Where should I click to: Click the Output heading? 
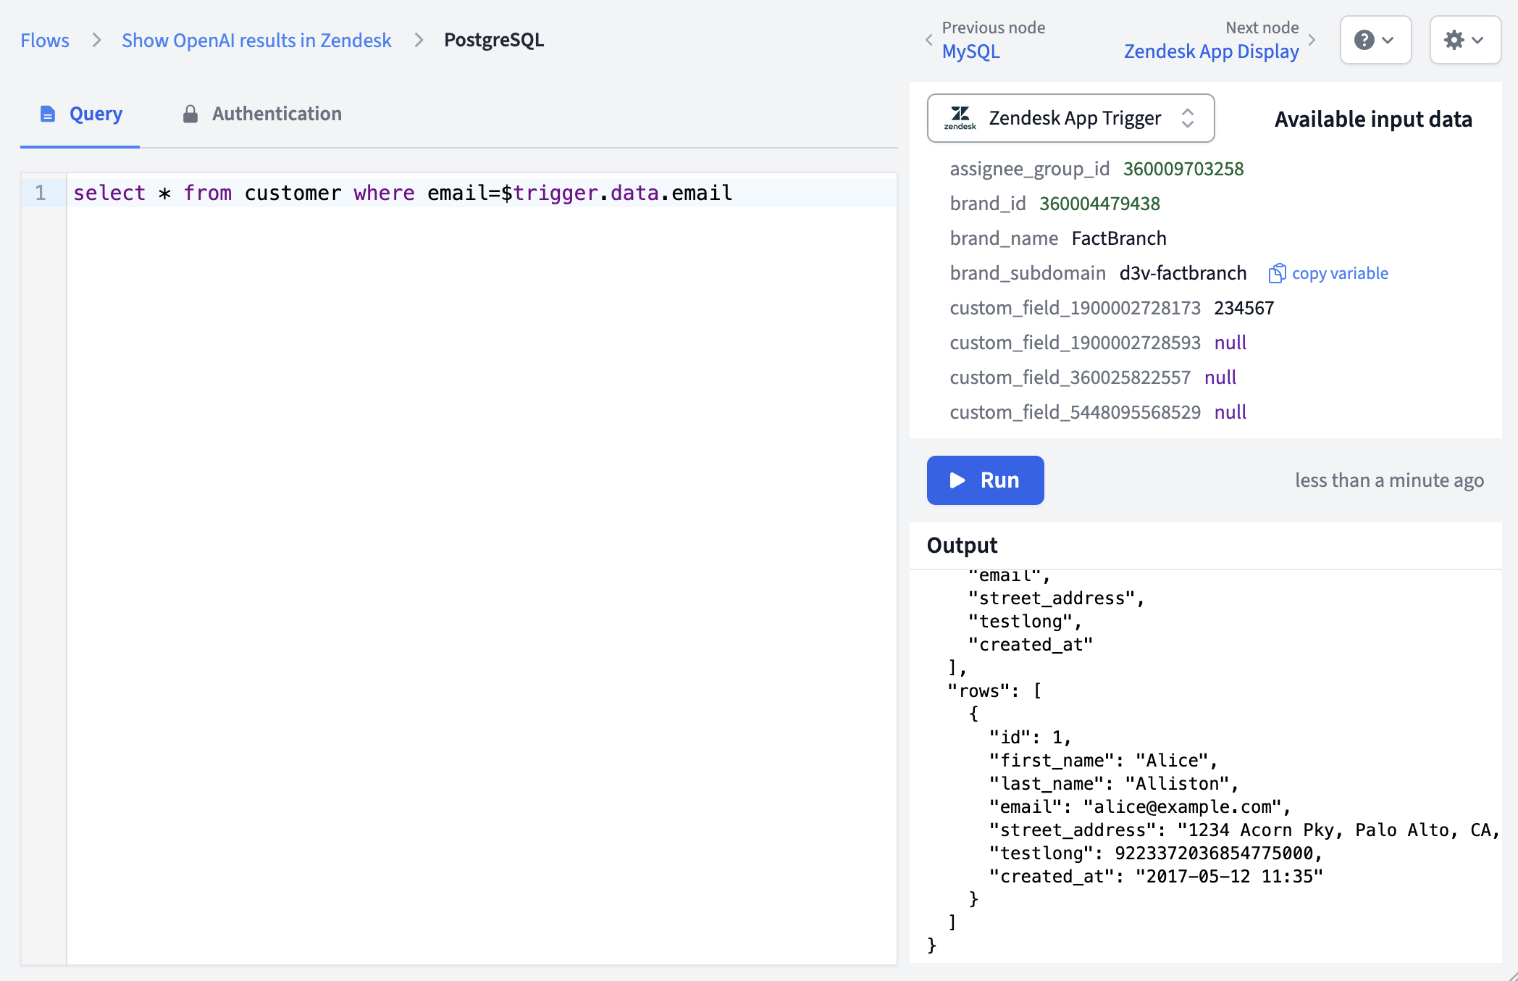point(962,545)
